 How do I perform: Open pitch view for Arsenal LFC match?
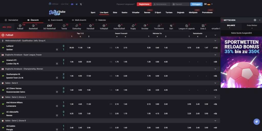tap(57, 64)
